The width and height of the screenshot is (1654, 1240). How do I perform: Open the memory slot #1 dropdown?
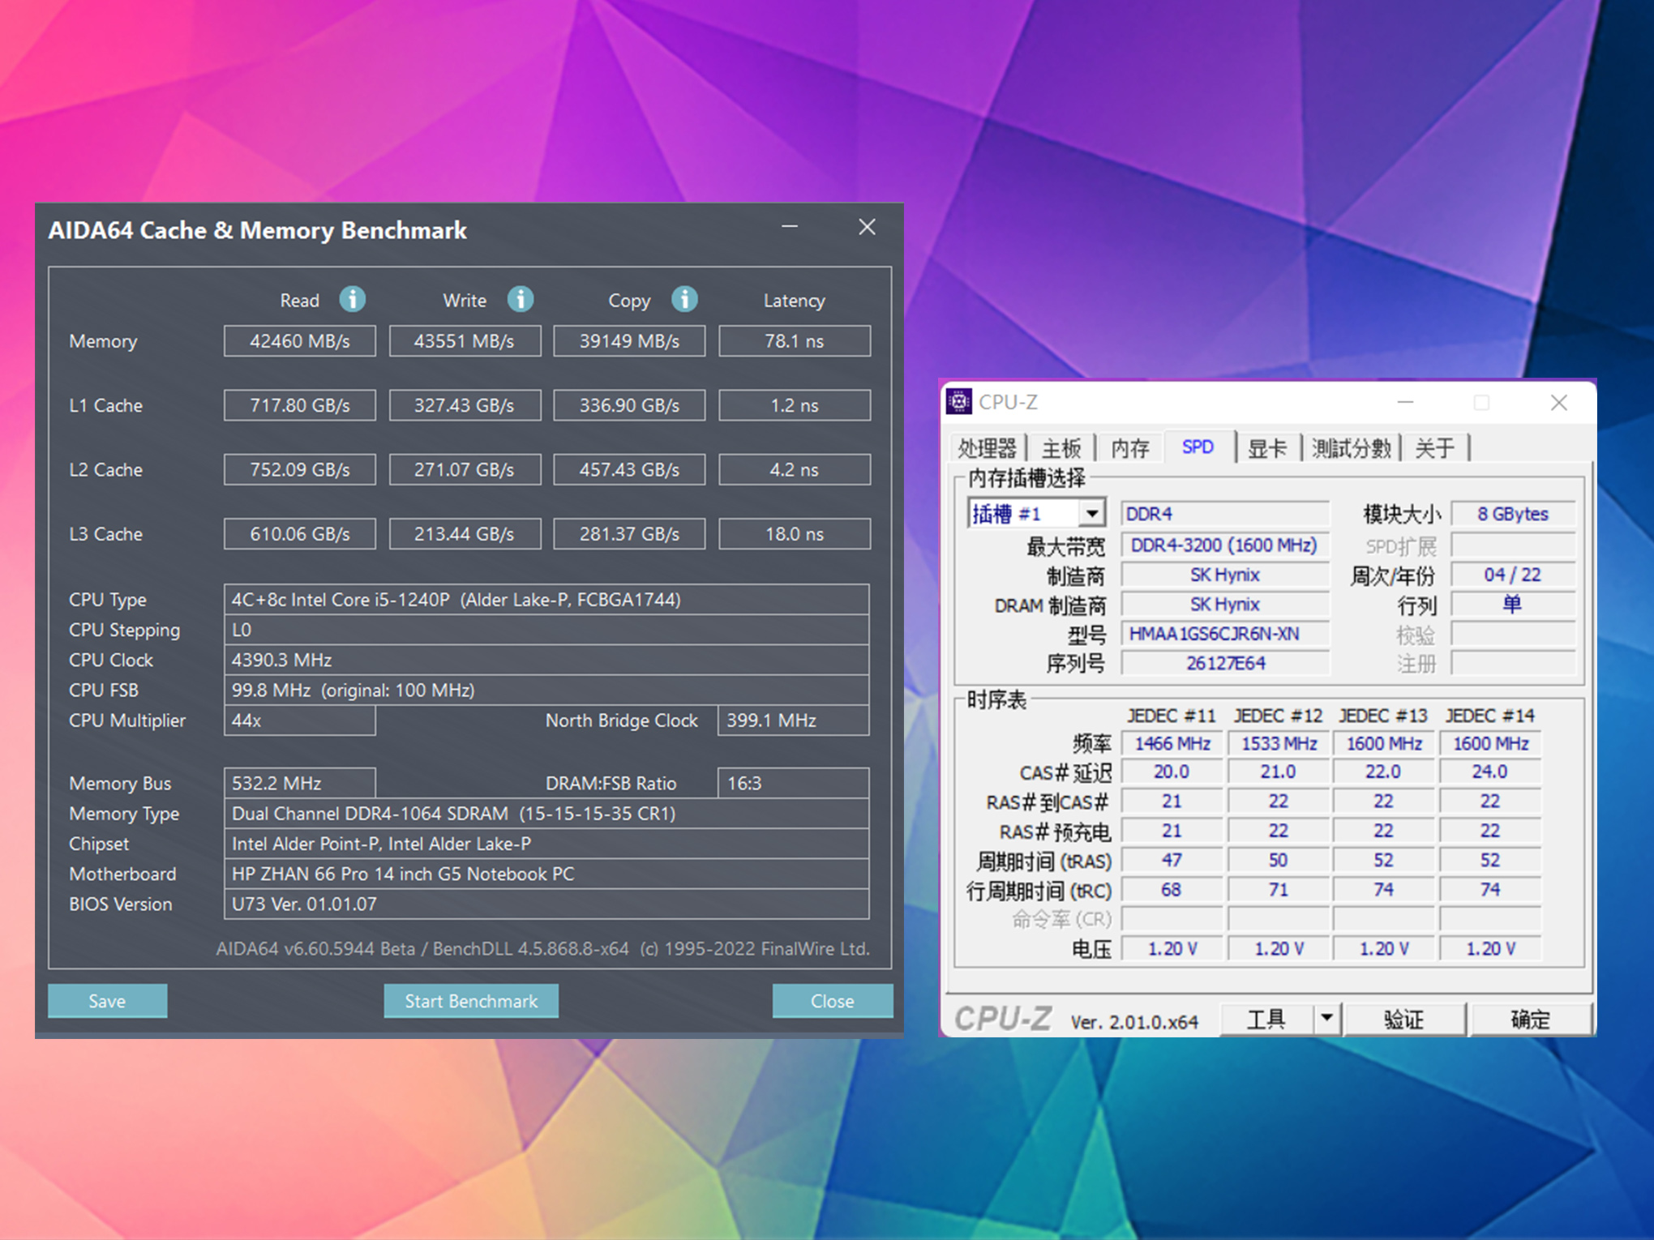click(1092, 513)
